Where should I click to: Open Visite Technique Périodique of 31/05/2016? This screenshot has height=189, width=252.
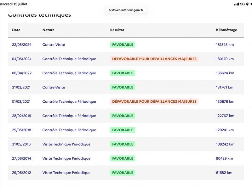(66, 144)
